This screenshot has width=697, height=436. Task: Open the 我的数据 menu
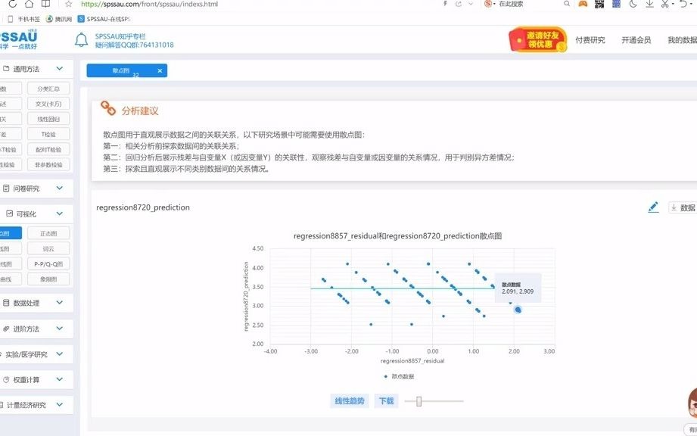click(681, 41)
